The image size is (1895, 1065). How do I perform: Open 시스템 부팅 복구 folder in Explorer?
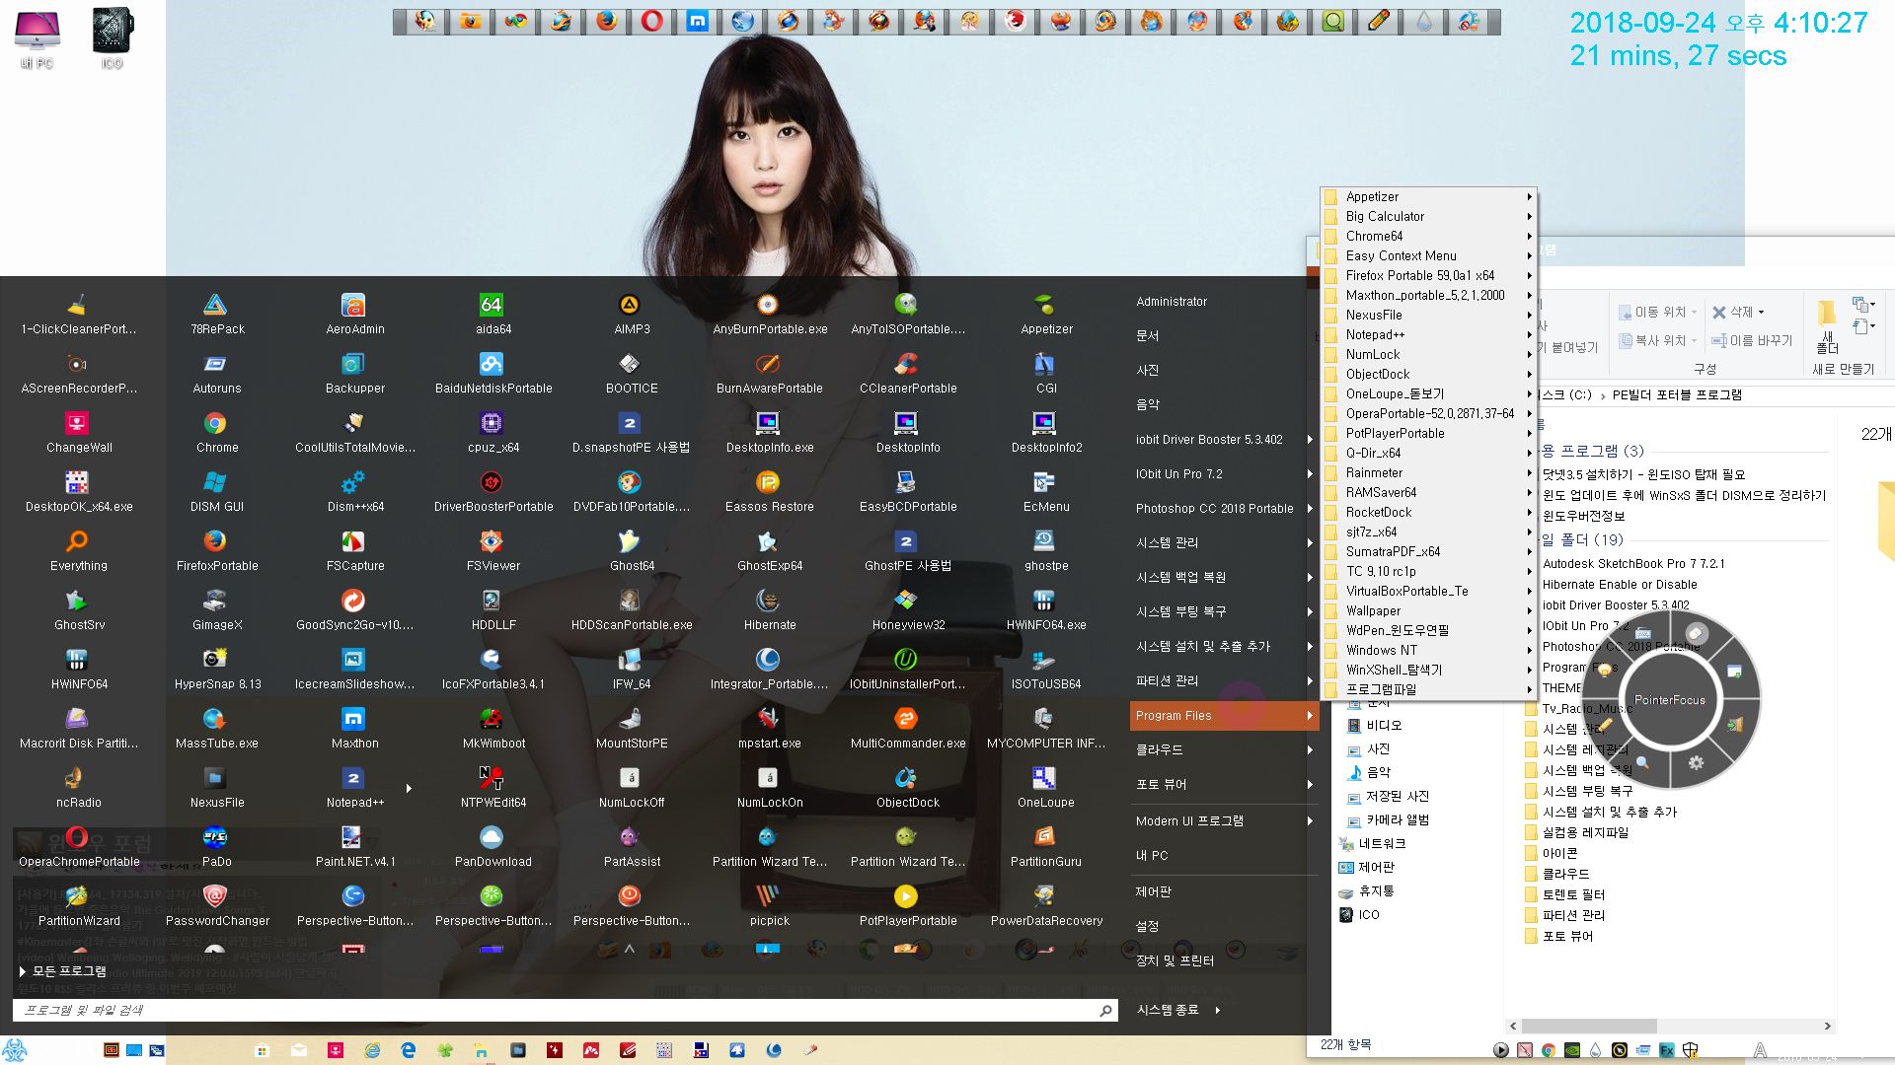[x=1579, y=792]
